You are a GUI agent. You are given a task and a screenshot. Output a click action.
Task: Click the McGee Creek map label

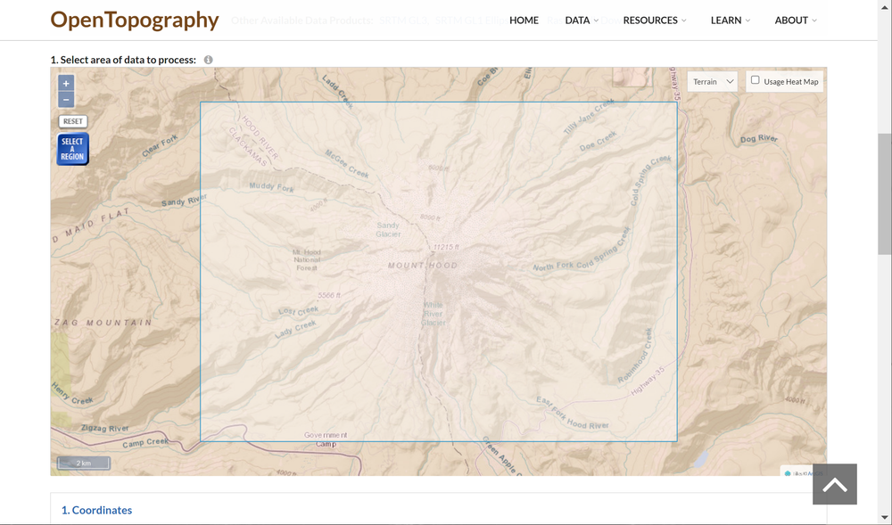(347, 164)
